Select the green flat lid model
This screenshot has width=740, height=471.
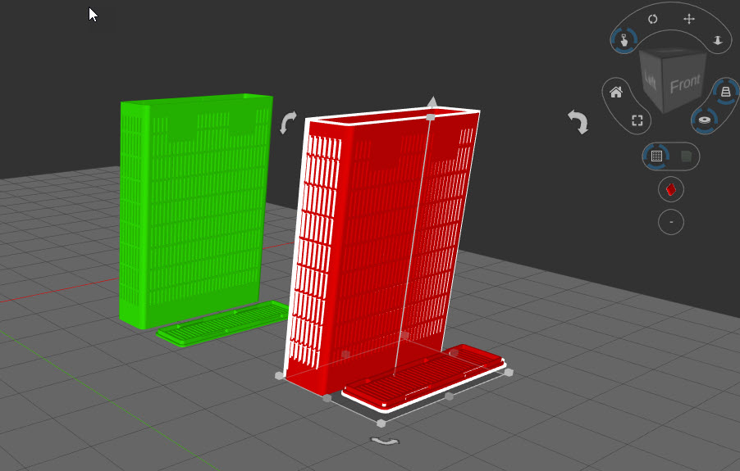pos(222,323)
